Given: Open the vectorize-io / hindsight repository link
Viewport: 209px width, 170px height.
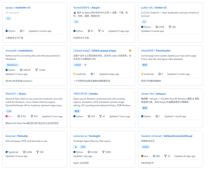Looking at the screenshot, I should point(87,136).
